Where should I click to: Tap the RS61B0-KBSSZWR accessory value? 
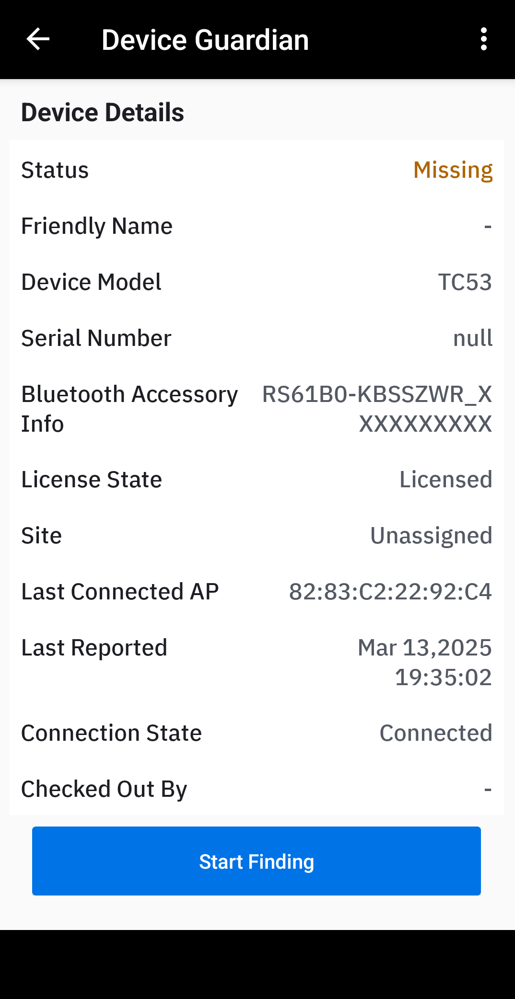point(377,409)
